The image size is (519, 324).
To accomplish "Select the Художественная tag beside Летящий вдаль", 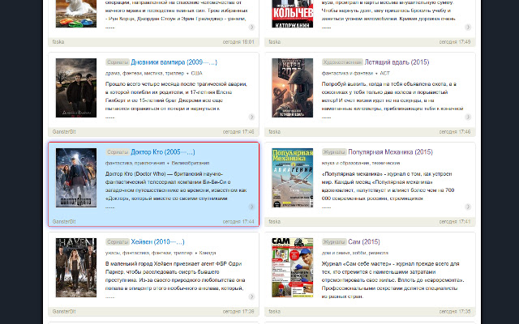I will point(342,62).
